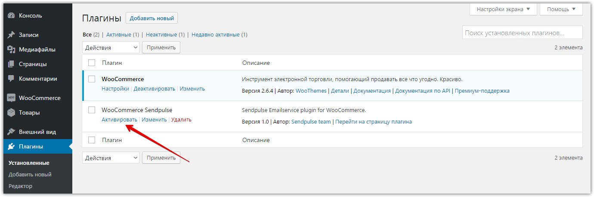Click the Страницы pages icon
This screenshot has width=594, height=197.
point(12,64)
